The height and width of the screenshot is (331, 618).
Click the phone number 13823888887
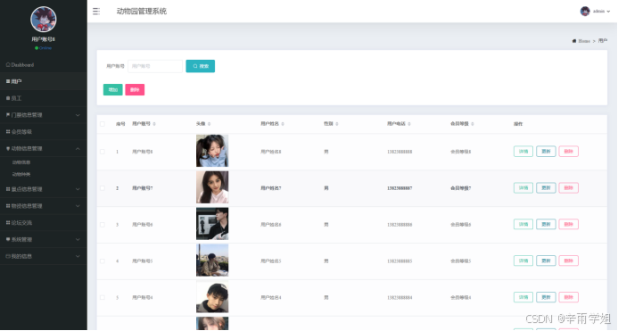click(400, 188)
